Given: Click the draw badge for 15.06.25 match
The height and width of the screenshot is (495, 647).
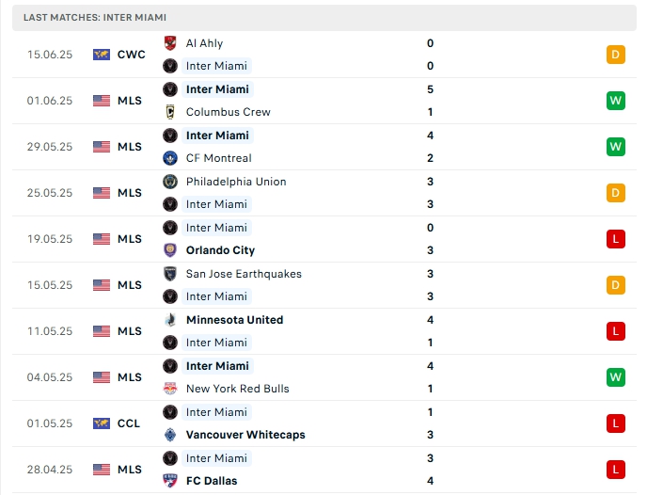Looking at the screenshot, I should 616,55.
